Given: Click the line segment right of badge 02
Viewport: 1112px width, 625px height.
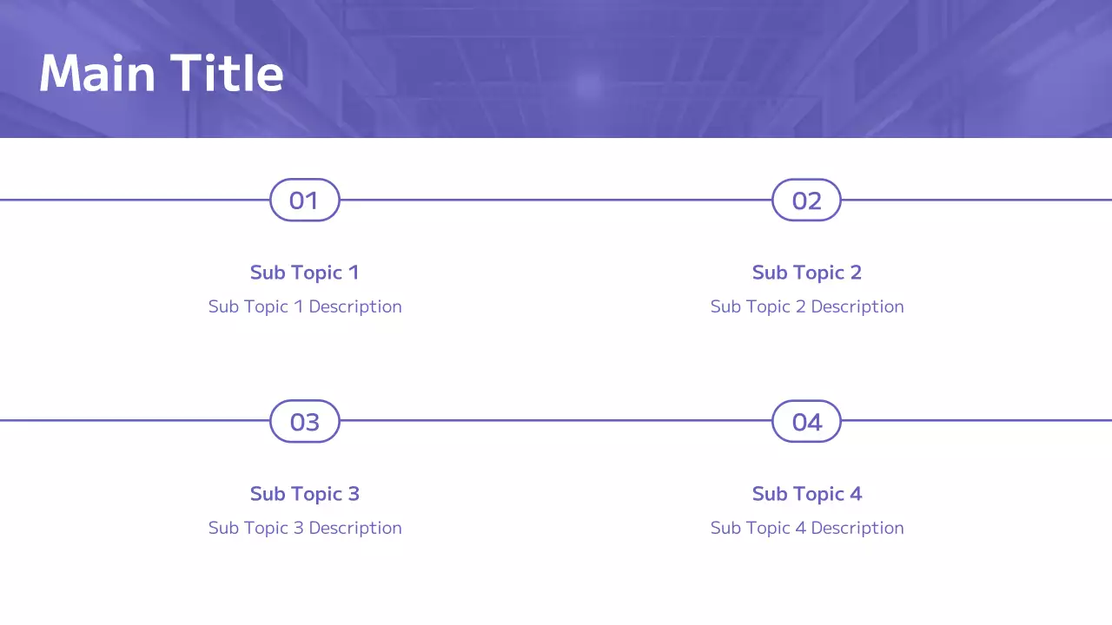Looking at the screenshot, I should point(976,200).
